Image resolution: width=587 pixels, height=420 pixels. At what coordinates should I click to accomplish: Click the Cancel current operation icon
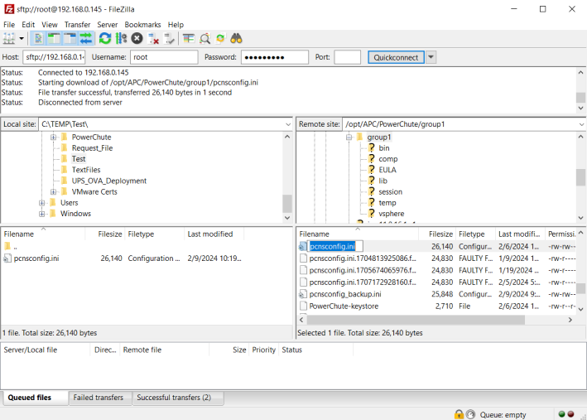click(x=137, y=39)
